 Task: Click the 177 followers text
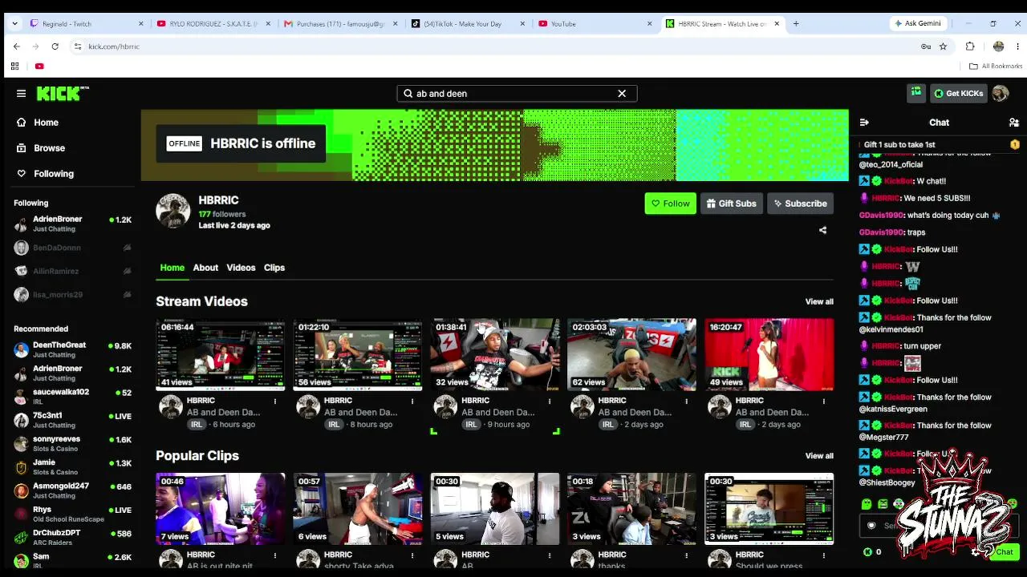tap(222, 215)
